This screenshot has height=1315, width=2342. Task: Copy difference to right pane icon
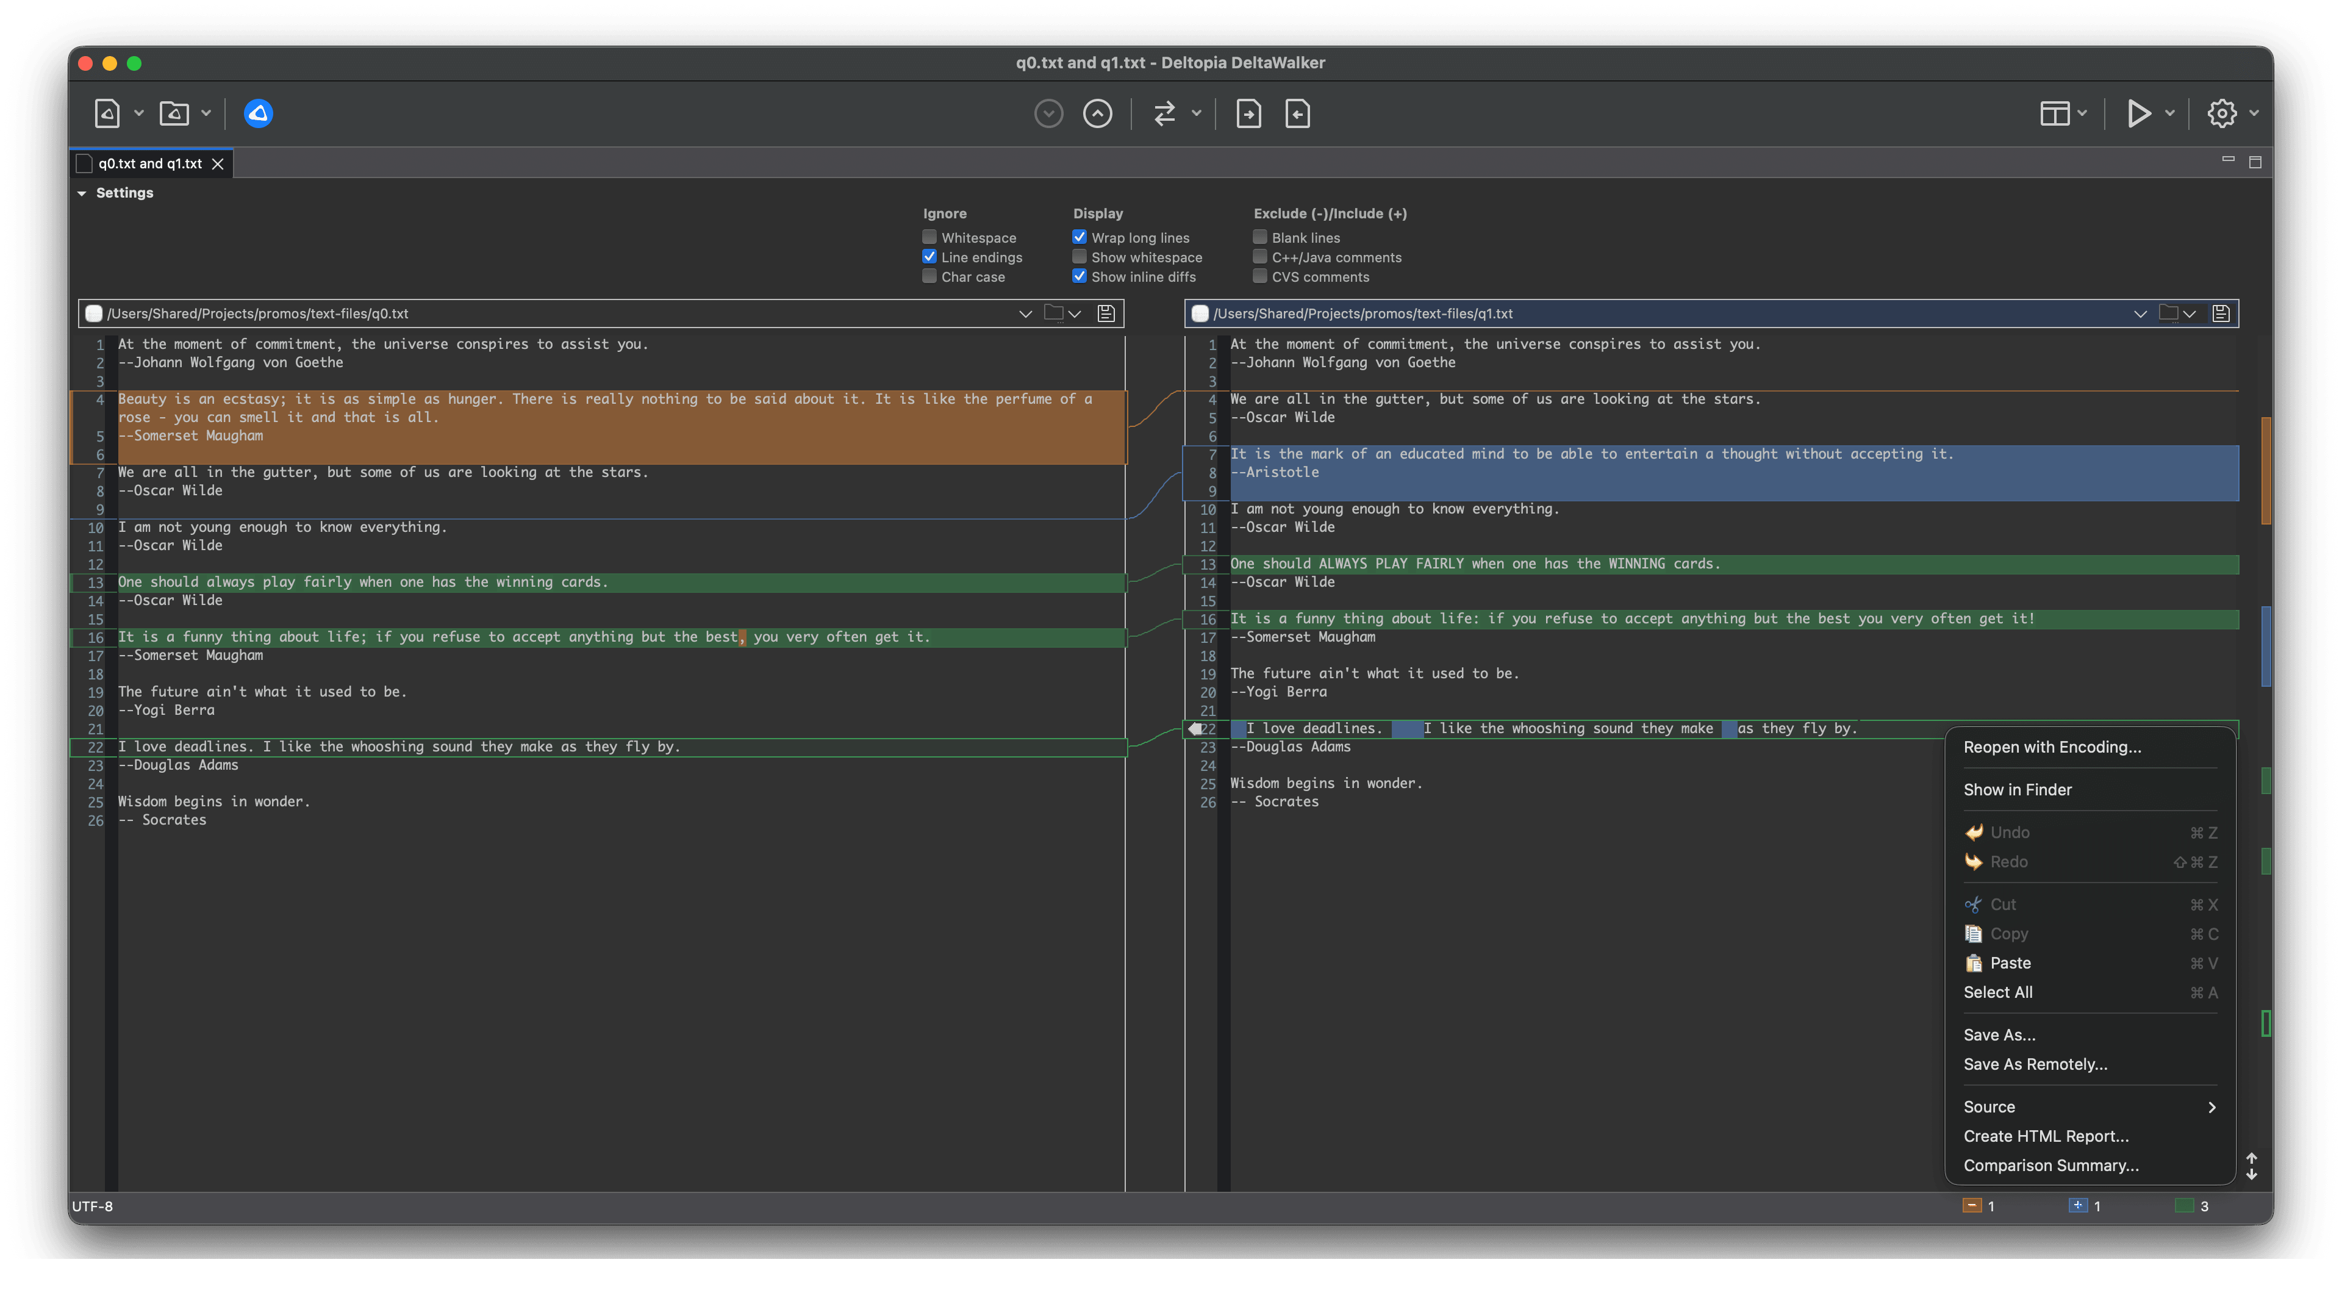coord(1248,113)
